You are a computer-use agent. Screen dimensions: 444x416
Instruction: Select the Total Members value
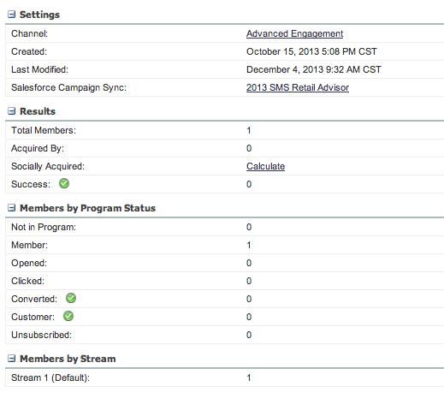click(249, 130)
